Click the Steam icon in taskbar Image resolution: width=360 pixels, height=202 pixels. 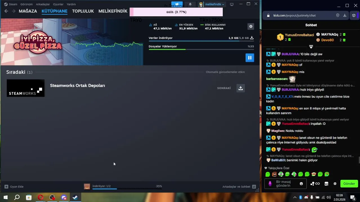click(x=75, y=197)
